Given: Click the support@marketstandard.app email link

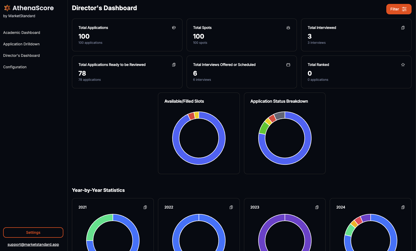Looking at the screenshot, I should coord(33,244).
